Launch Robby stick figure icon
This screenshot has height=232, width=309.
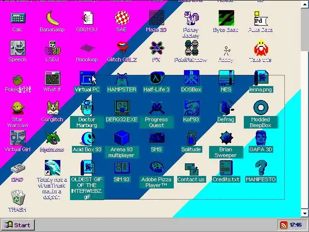click(x=226, y=51)
